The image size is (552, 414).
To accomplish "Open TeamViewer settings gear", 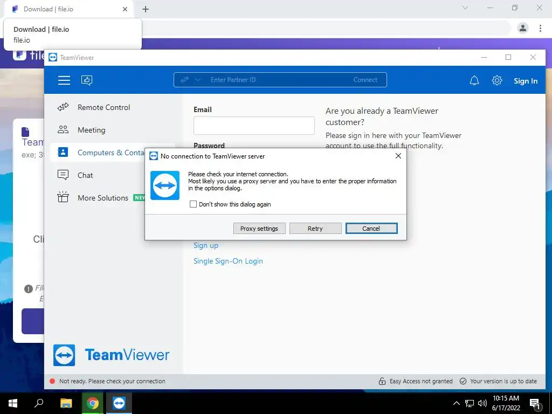I will (x=496, y=80).
